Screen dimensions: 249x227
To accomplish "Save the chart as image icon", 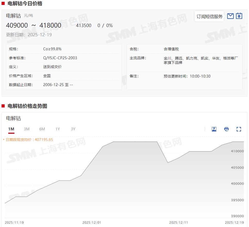I will click(214, 129).
